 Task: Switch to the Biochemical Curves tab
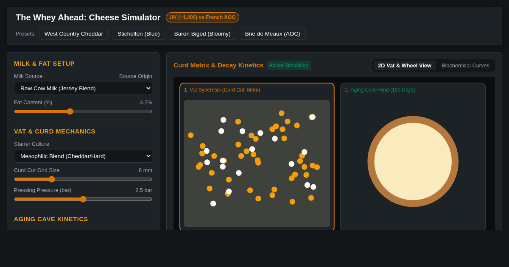[465, 66]
